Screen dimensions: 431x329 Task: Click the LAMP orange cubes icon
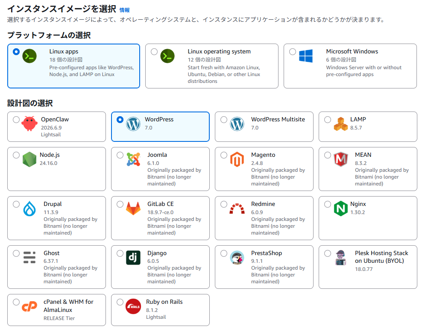click(341, 124)
